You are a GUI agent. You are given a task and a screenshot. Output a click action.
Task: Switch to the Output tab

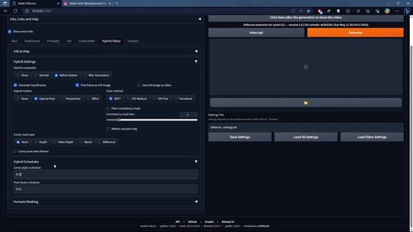click(133, 41)
